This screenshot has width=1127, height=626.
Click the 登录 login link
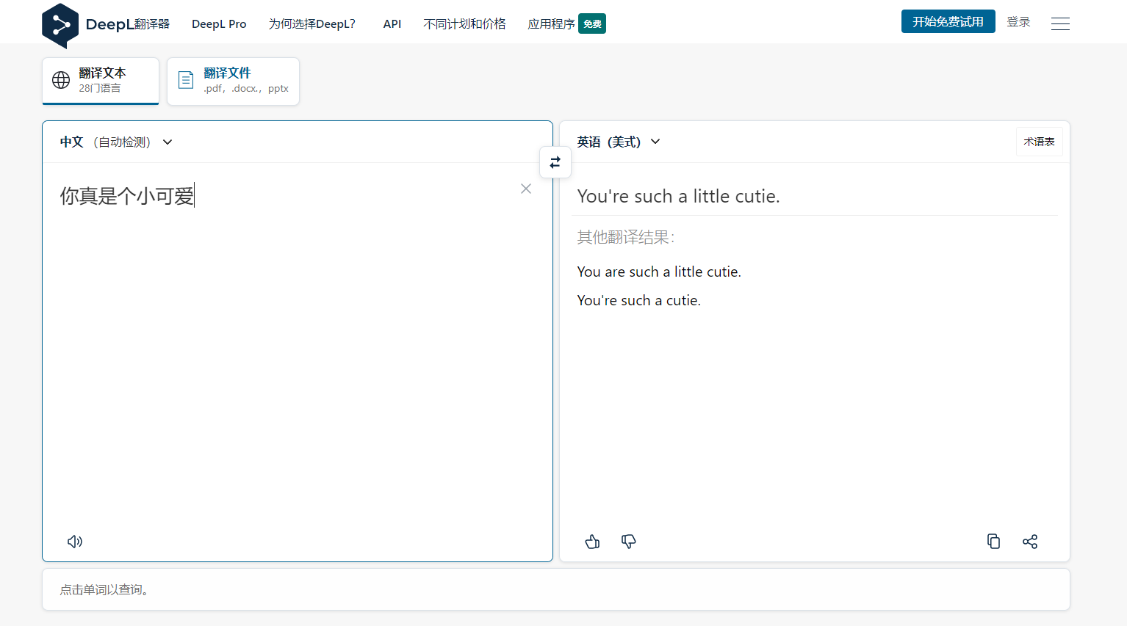point(1018,22)
